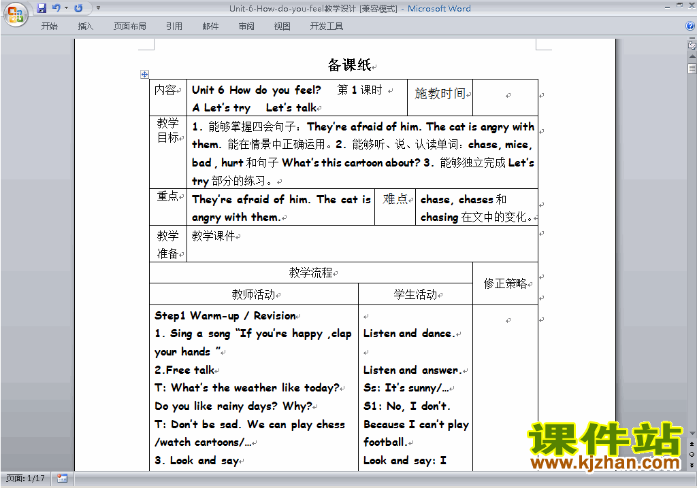The width and height of the screenshot is (697, 488).
Task: Open the round Office button menu
Action: click(16, 15)
